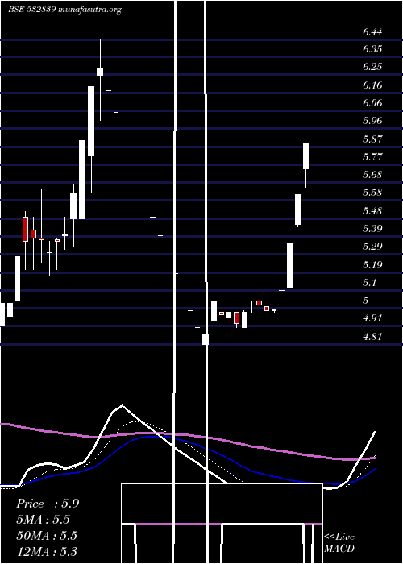Click the 5 price axis label
Image resolution: width=403 pixels, height=564 pixels.
coord(366,301)
